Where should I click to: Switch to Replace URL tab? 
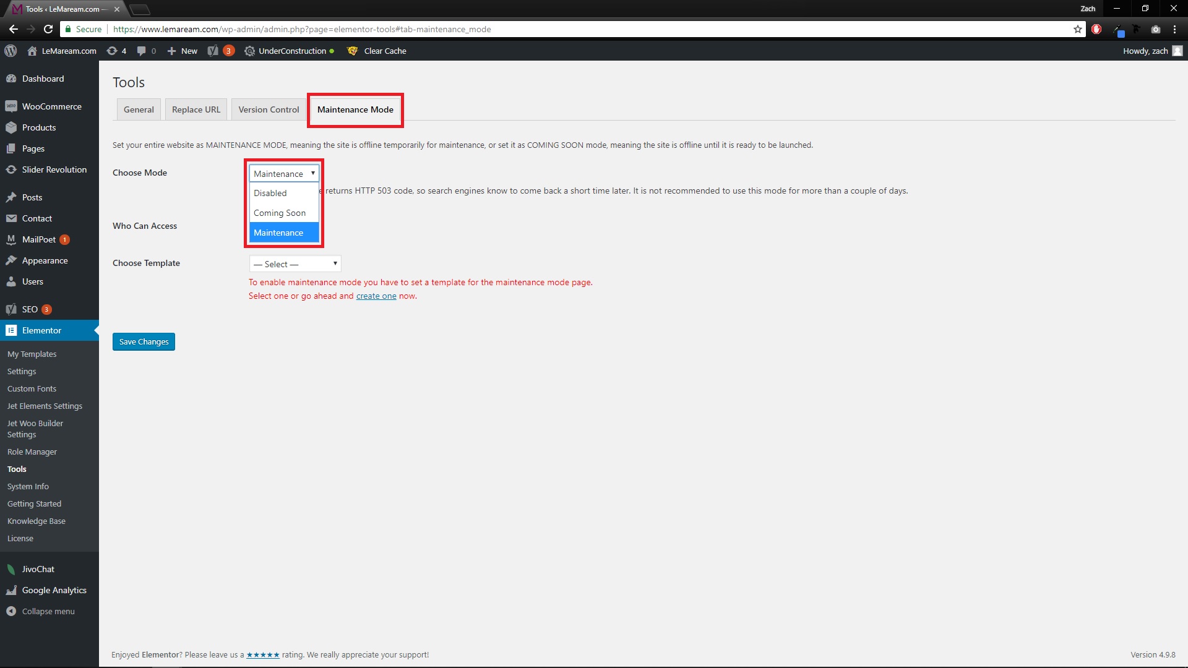tap(196, 109)
